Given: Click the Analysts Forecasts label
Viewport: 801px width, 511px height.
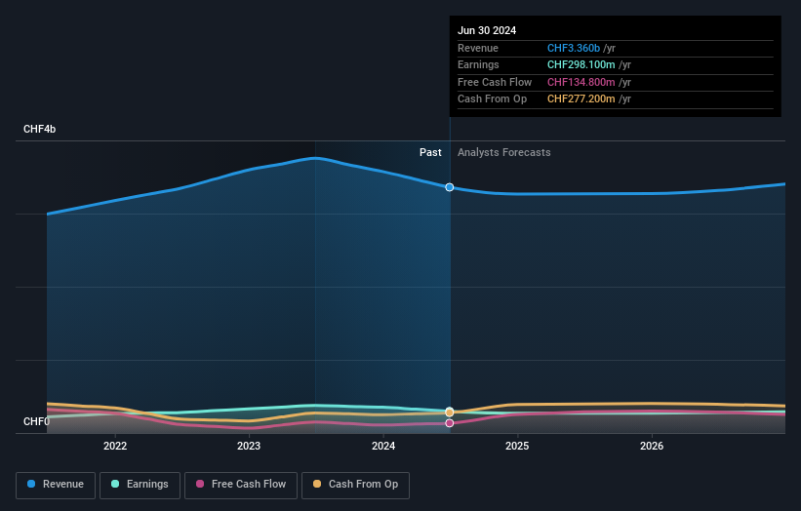Looking at the screenshot, I should click(x=504, y=152).
